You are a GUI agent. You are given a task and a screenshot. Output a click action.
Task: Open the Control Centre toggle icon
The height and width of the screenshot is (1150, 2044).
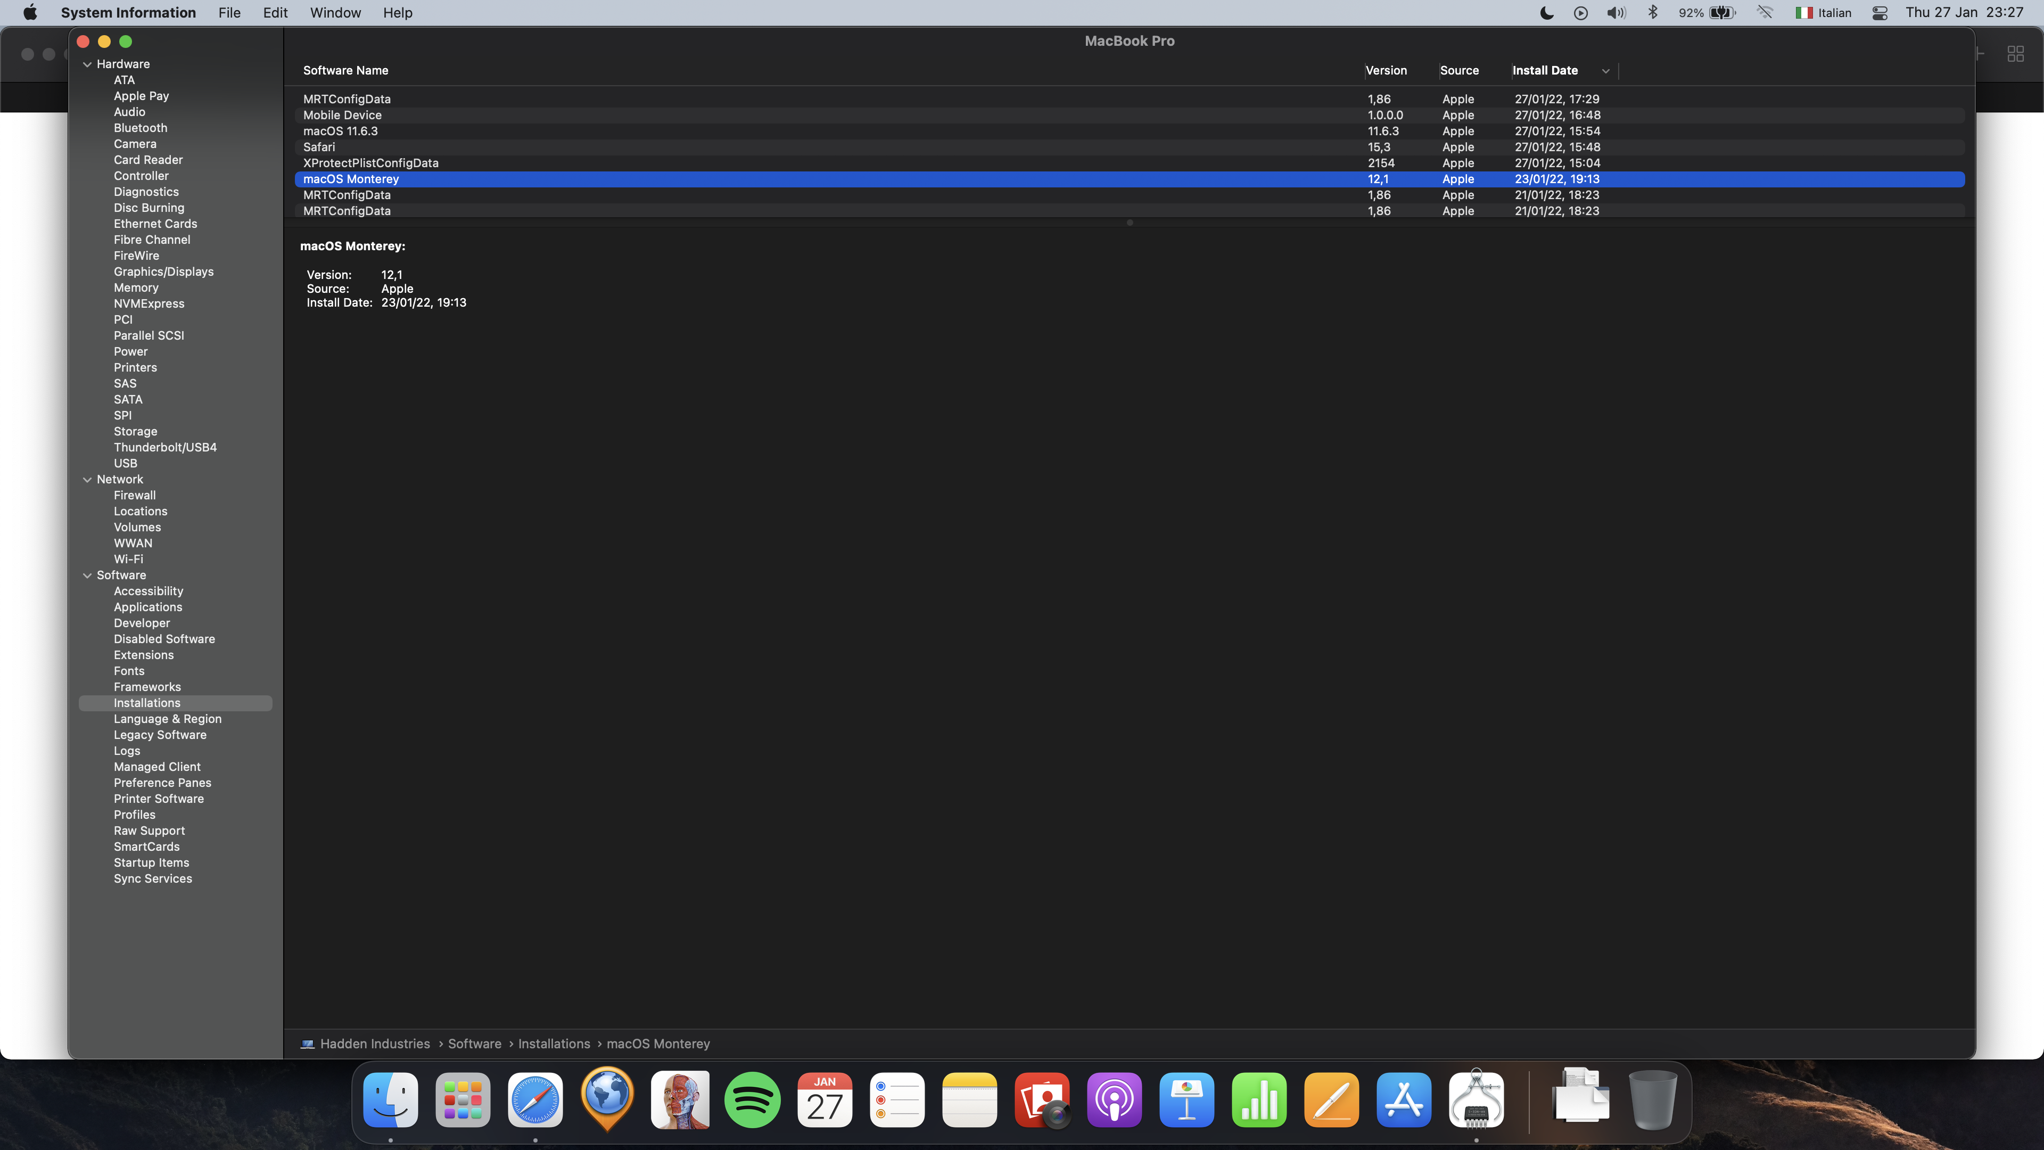(x=1880, y=13)
